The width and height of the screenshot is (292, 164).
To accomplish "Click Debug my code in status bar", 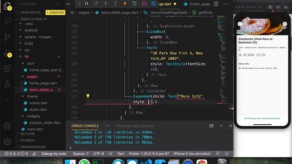I will (x=54, y=154).
